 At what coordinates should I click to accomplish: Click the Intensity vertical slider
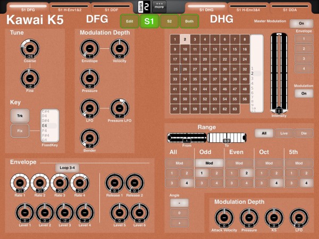click(279, 73)
